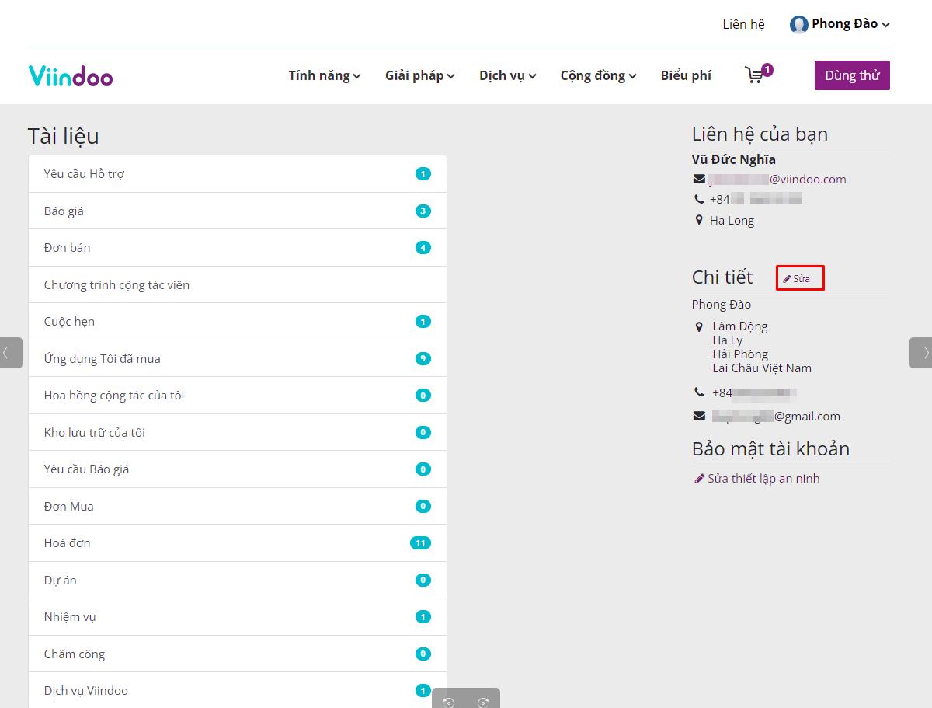Expand the Giải pháp dropdown
Viewport: 932px width, 708px height.
(420, 75)
